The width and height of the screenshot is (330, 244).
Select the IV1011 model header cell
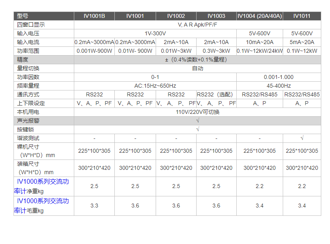coord(302,16)
